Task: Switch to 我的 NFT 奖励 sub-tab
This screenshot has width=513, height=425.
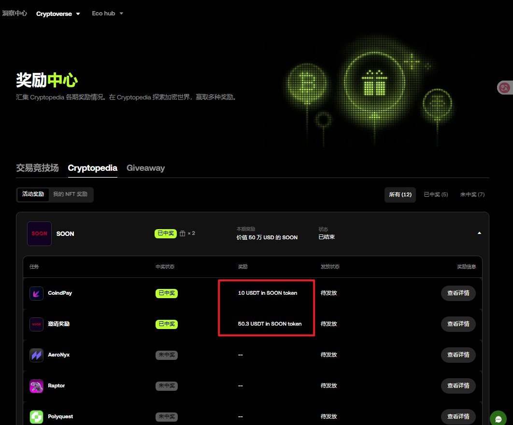Action: (x=70, y=194)
